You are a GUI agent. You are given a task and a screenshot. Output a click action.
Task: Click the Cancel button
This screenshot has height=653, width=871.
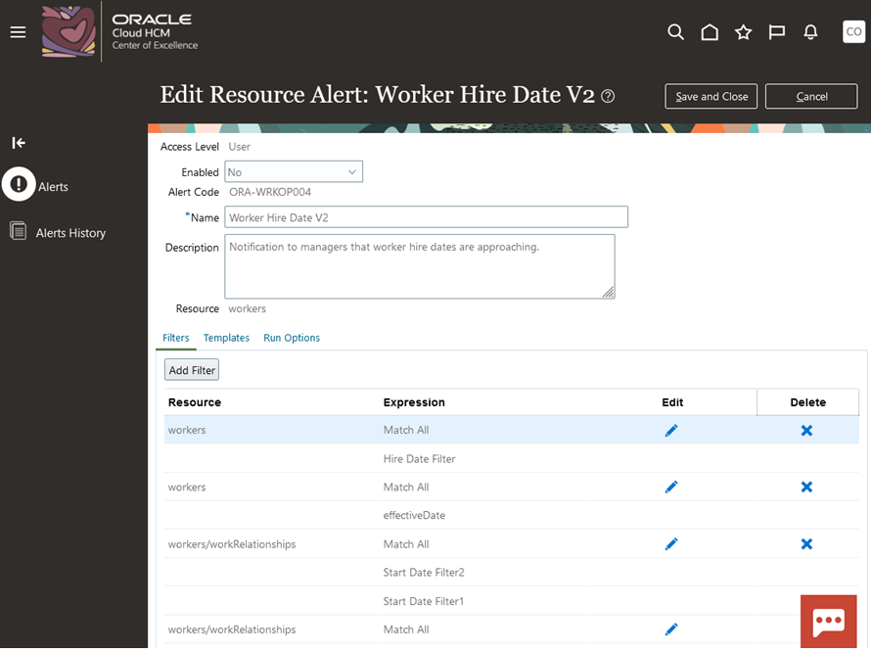tap(811, 96)
